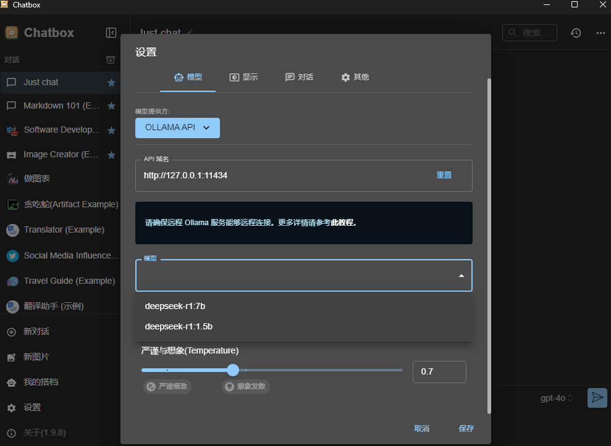Click the 贪吃蛇 Artifact Example icon
The width and height of the screenshot is (611, 446).
(12, 204)
